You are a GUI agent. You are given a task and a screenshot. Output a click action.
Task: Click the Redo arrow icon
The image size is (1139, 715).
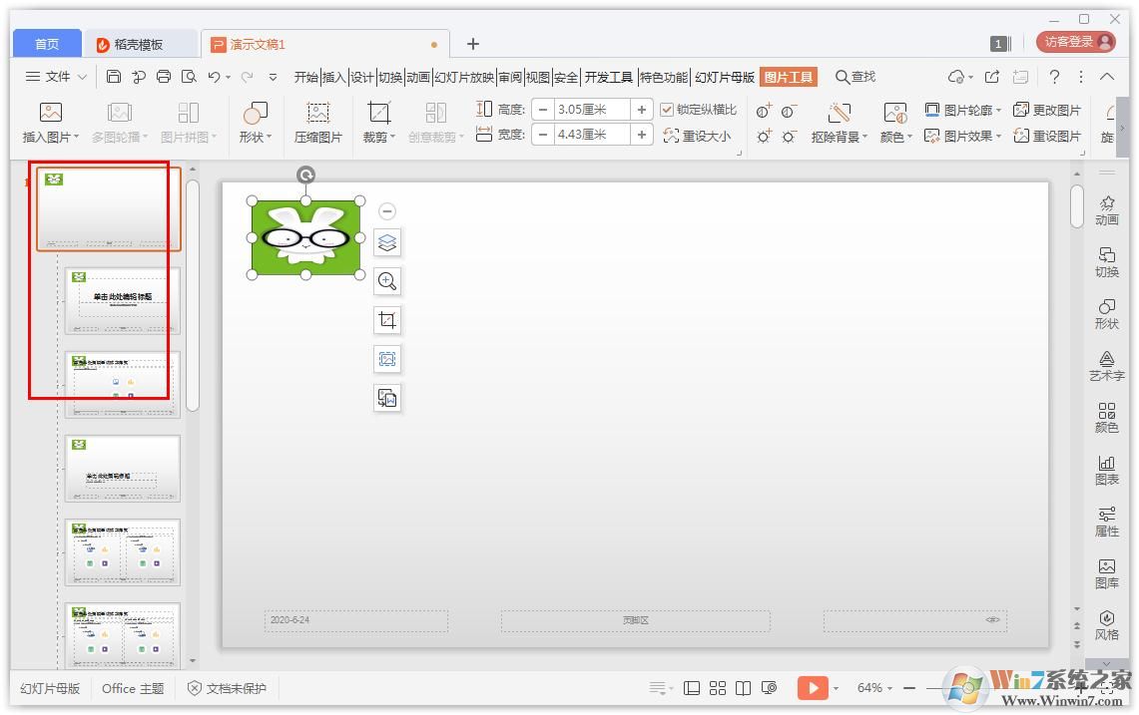247,76
